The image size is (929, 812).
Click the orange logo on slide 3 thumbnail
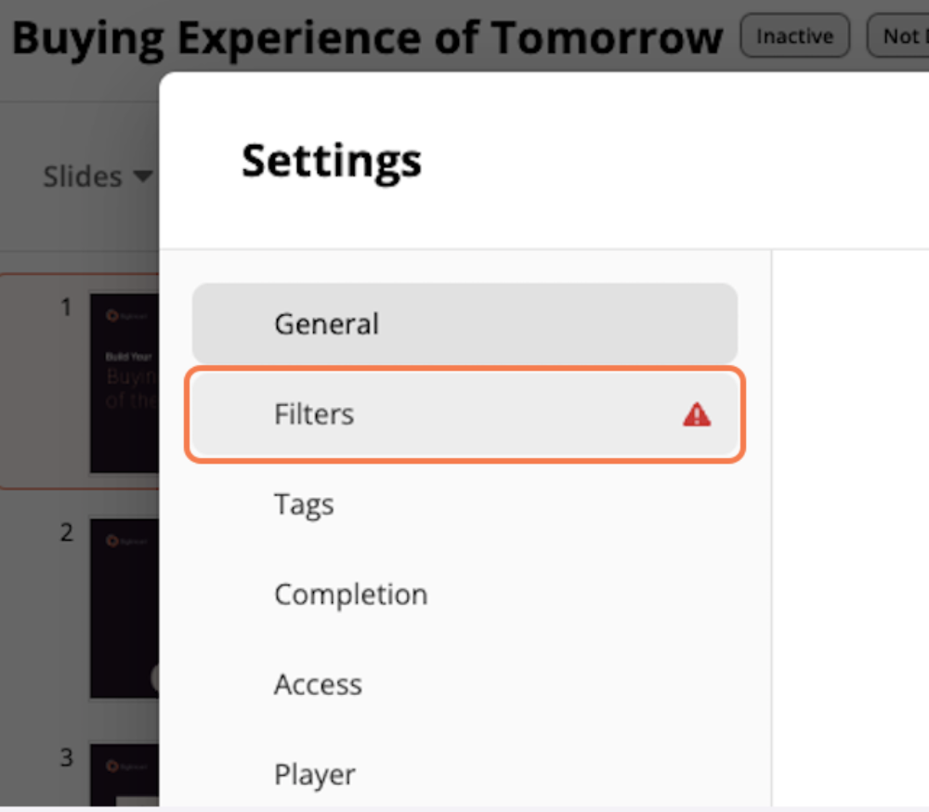pyautogui.click(x=112, y=766)
